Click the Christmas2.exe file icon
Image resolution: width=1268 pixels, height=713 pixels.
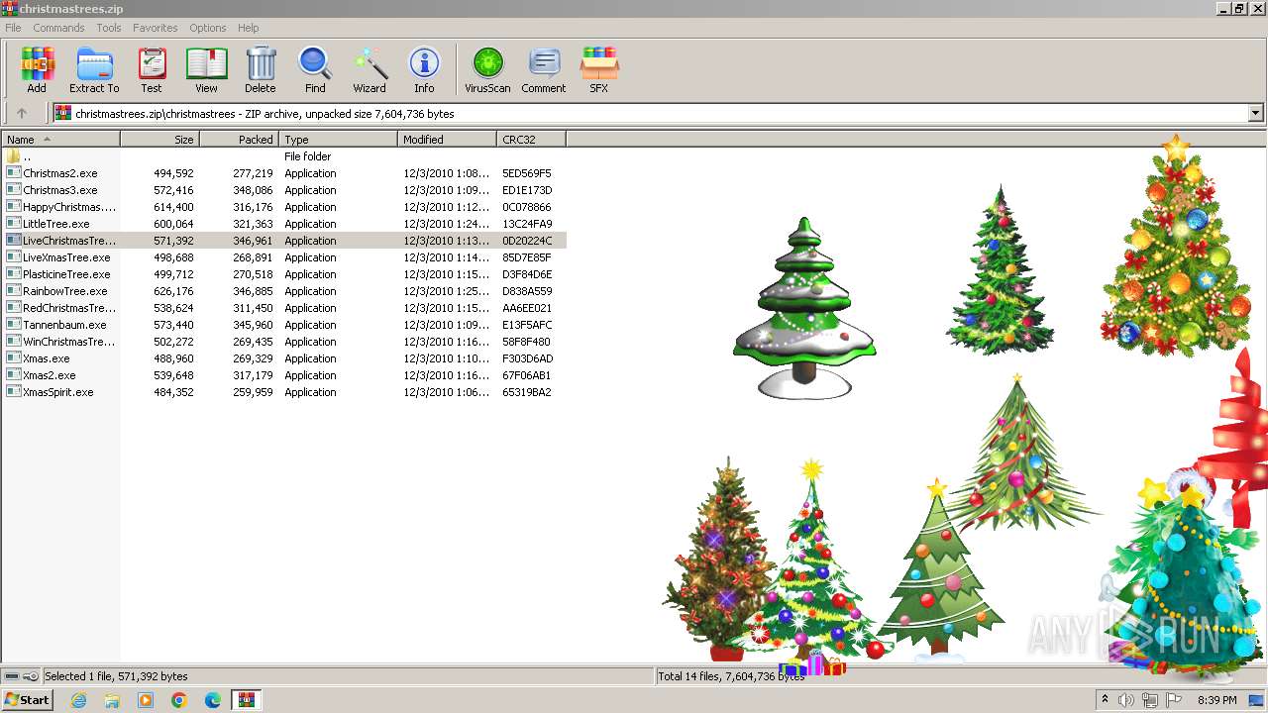coord(13,173)
